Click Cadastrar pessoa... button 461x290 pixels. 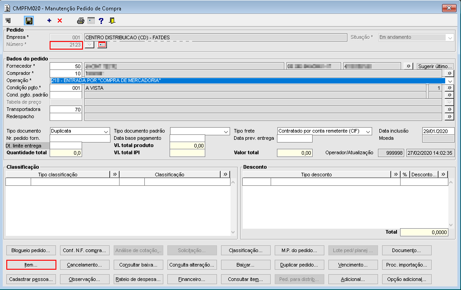(31, 279)
